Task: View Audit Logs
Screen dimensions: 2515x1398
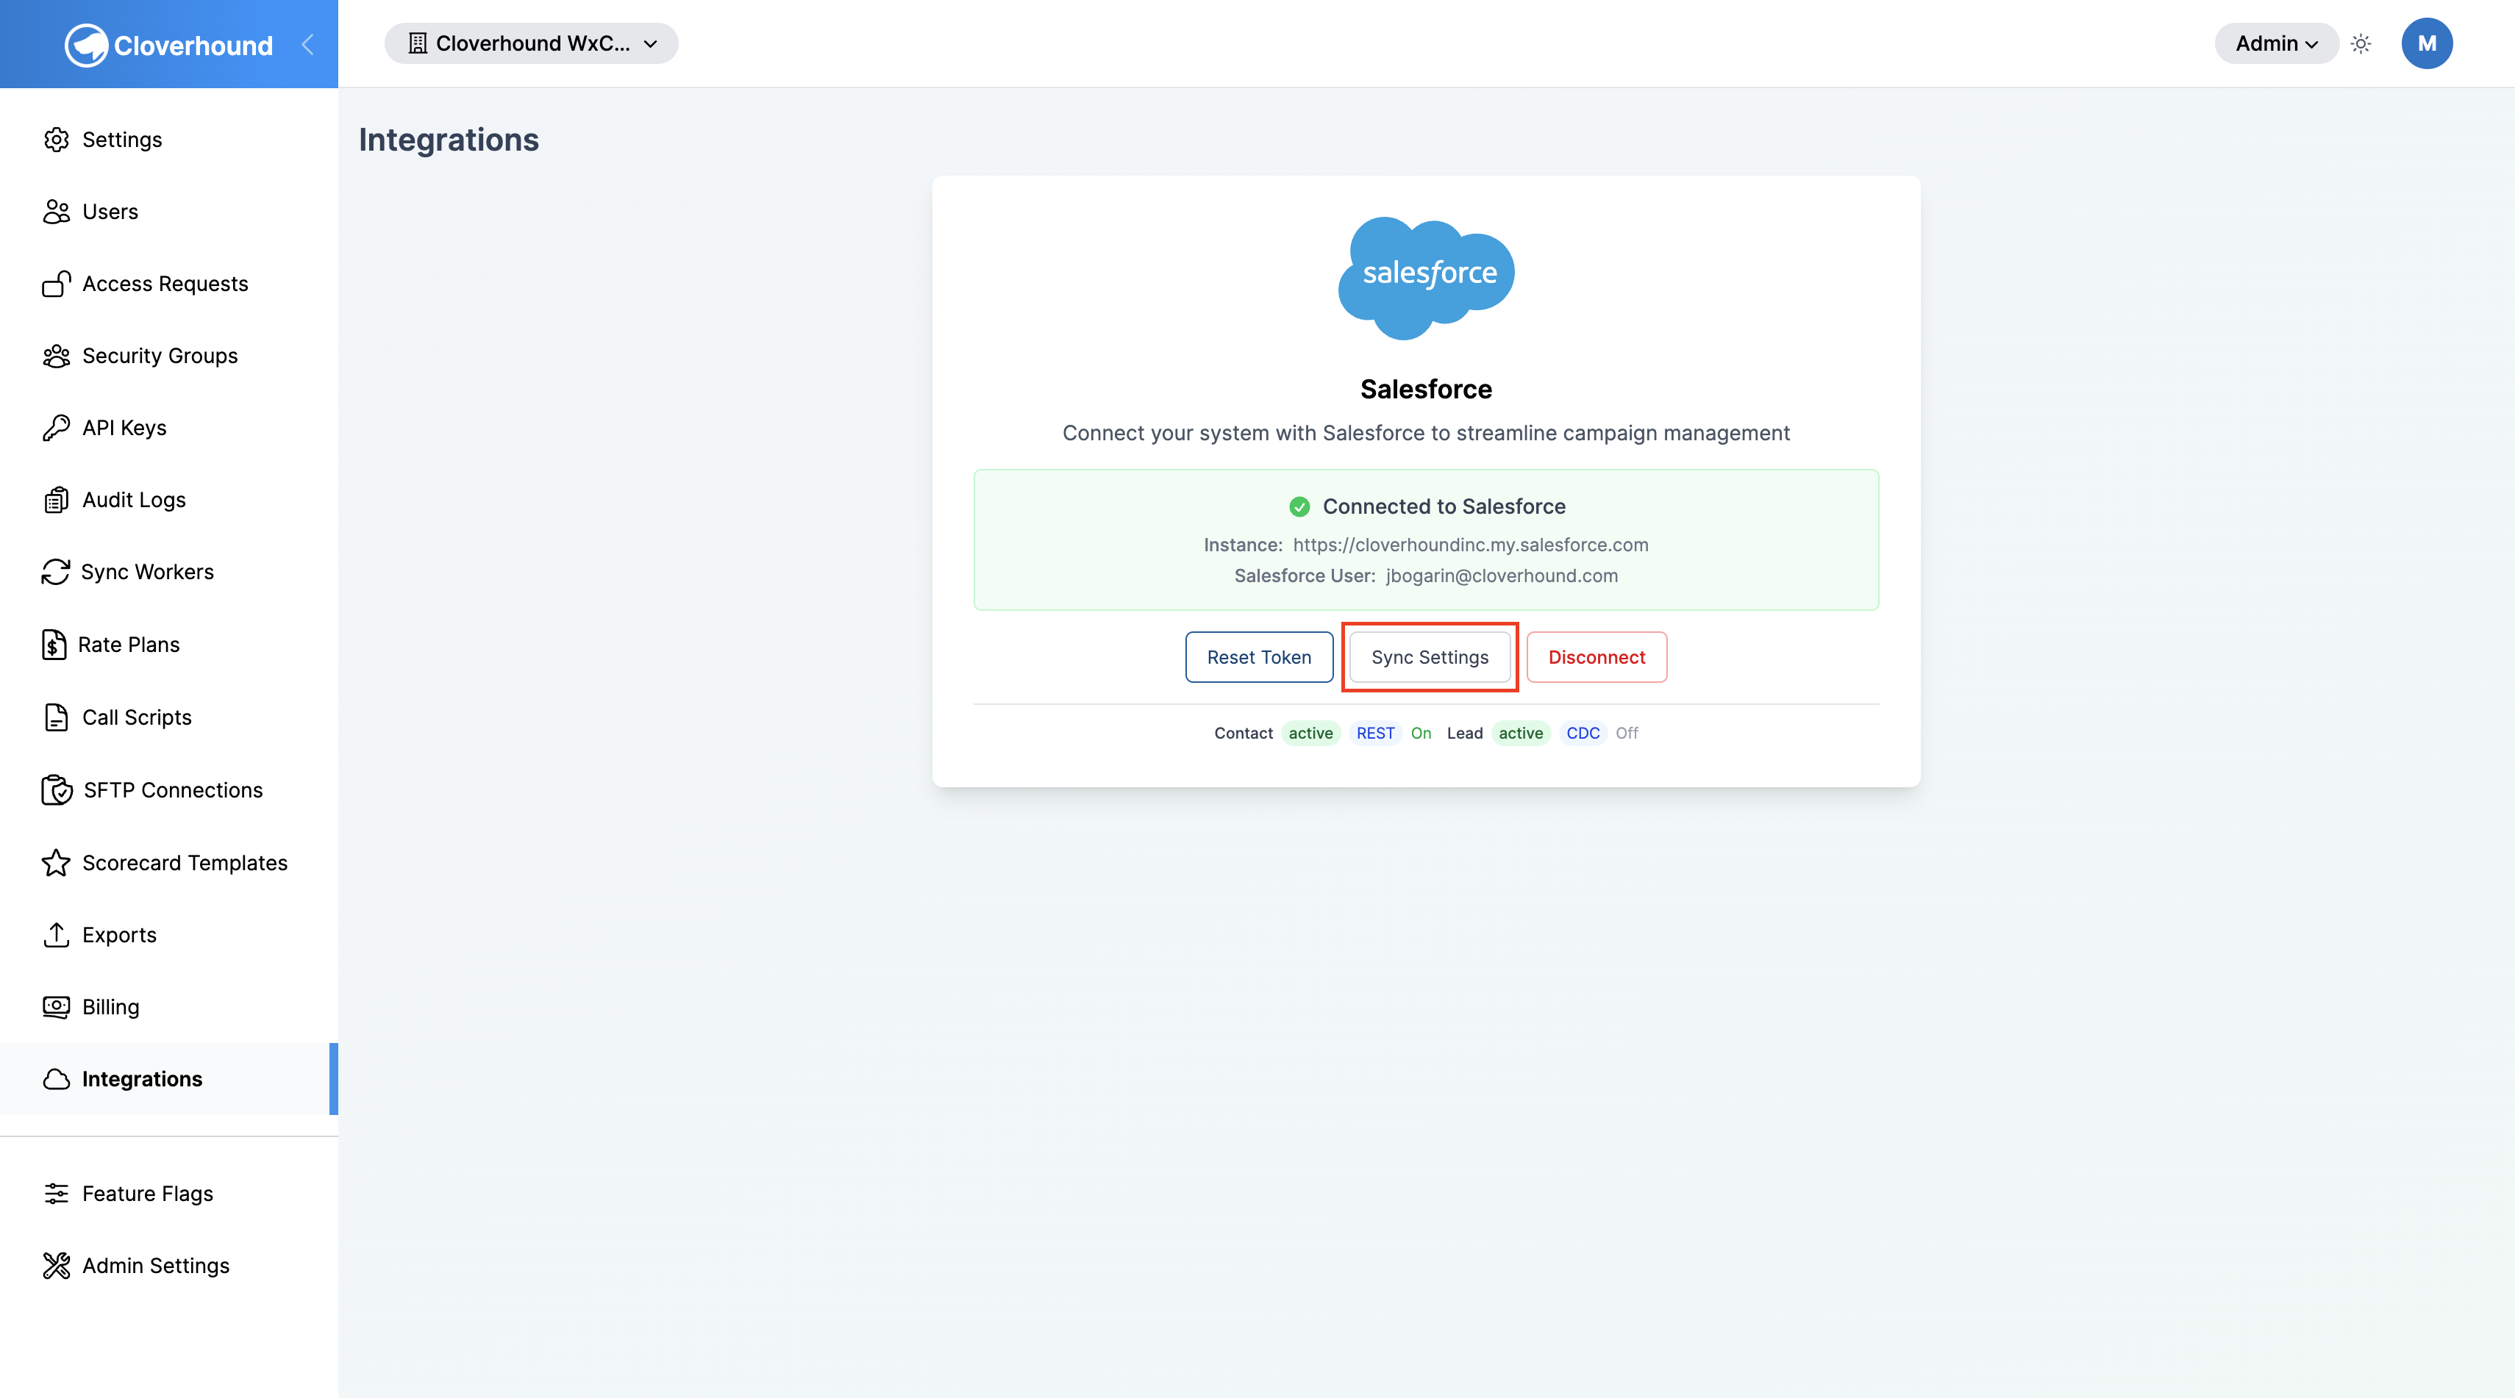Action: pyautogui.click(x=169, y=500)
